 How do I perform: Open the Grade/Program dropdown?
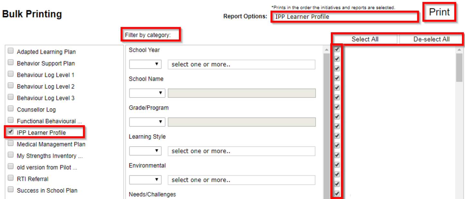(x=147, y=122)
